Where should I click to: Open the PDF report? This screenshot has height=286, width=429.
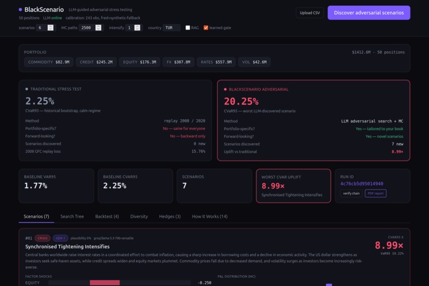tap(375, 193)
